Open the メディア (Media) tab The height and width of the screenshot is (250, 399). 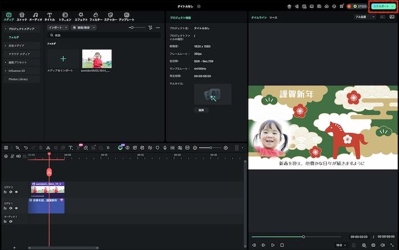(x=9, y=16)
